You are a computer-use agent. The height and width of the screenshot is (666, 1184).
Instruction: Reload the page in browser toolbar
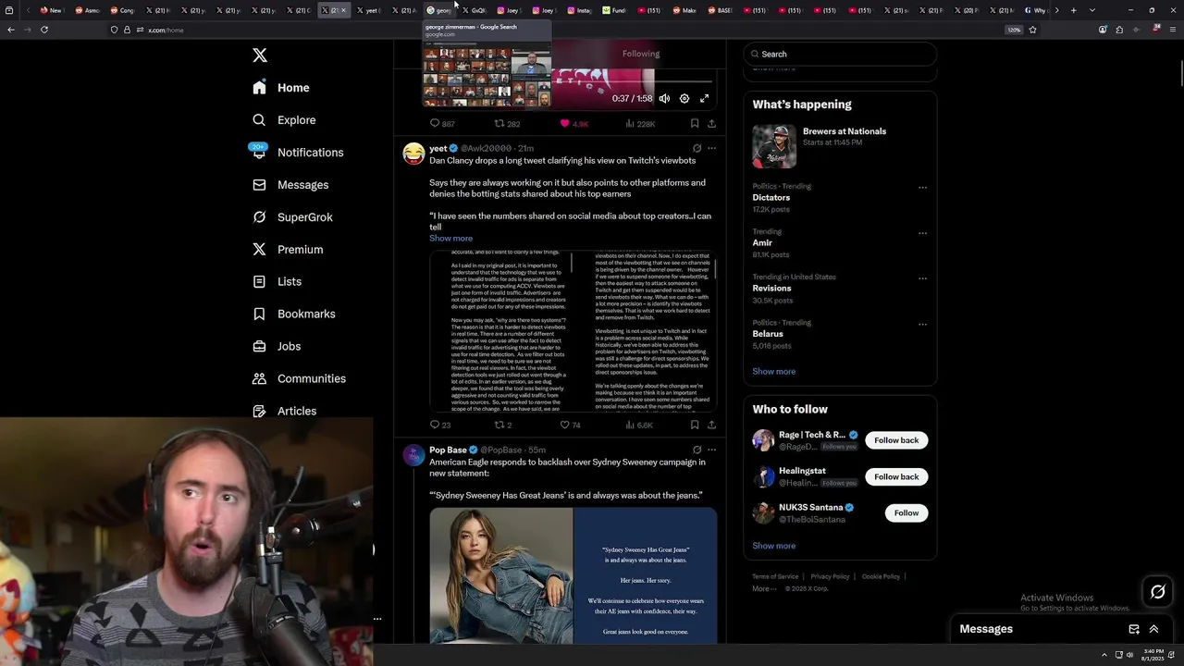[43, 30]
